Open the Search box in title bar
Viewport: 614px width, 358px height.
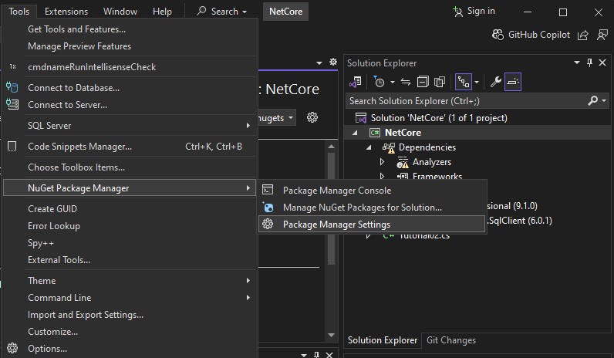pyautogui.click(x=221, y=12)
